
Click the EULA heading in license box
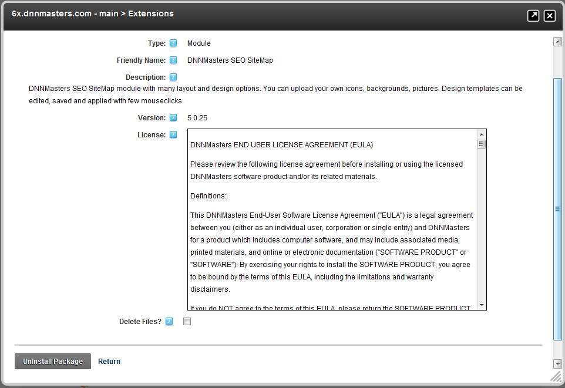pyautogui.click(x=282, y=145)
